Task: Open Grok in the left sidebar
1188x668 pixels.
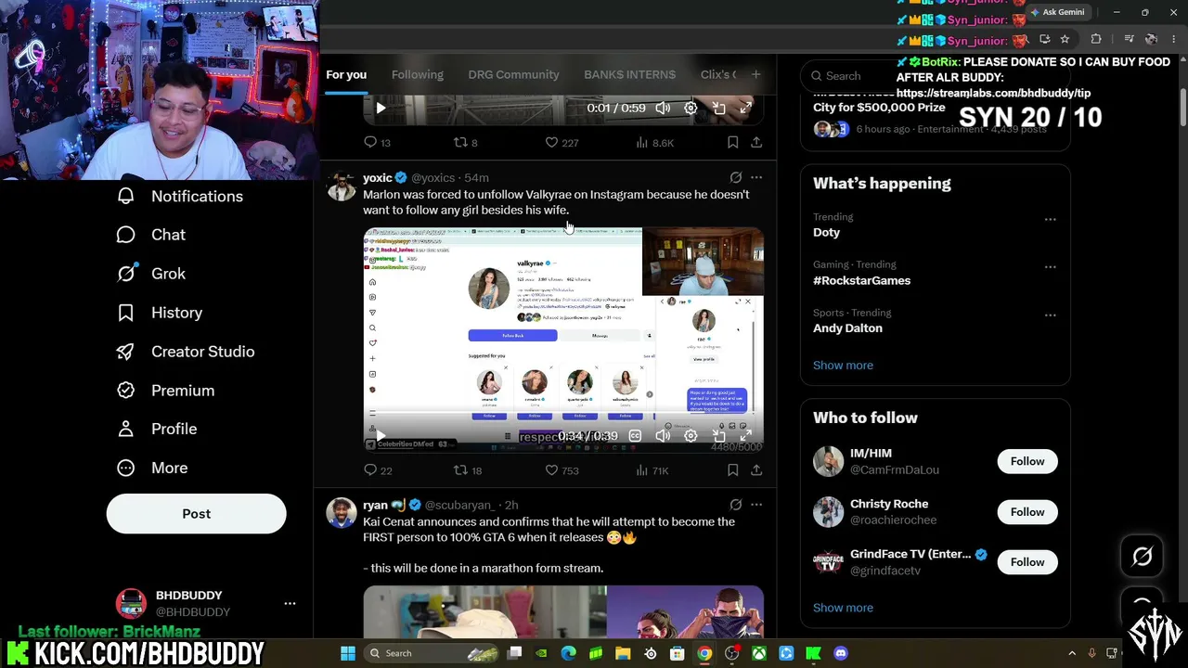Action: 150,274
